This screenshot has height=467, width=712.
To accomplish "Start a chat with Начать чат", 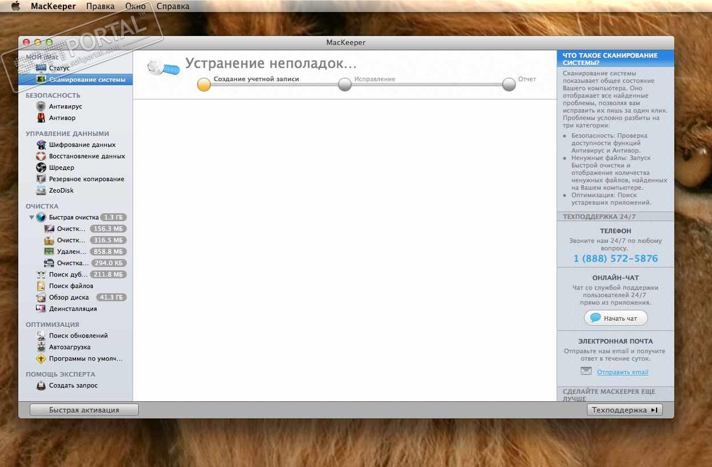I will [616, 318].
